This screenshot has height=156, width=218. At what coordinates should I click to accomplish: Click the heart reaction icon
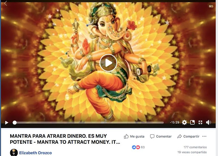coord(138,147)
